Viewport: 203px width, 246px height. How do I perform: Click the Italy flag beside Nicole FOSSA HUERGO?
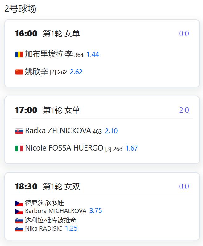tap(19, 148)
